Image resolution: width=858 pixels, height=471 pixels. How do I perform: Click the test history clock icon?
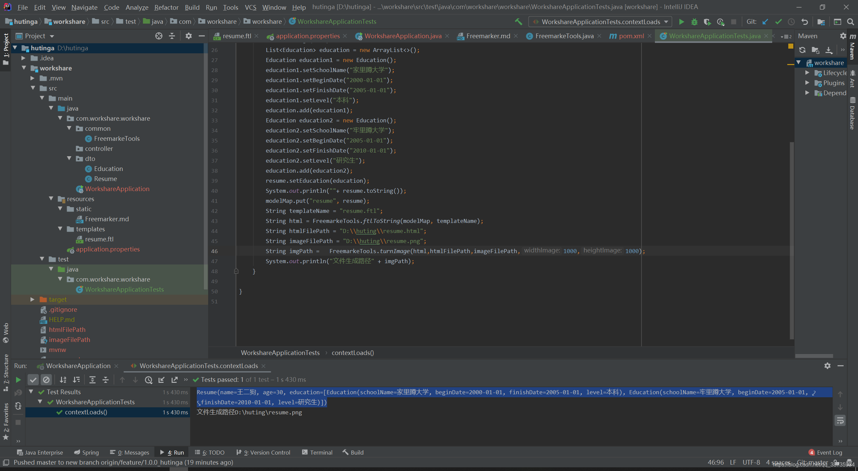click(148, 380)
